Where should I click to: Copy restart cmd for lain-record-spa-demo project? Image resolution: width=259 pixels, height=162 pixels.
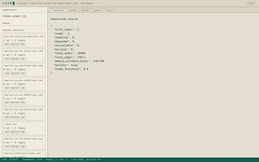15,45
